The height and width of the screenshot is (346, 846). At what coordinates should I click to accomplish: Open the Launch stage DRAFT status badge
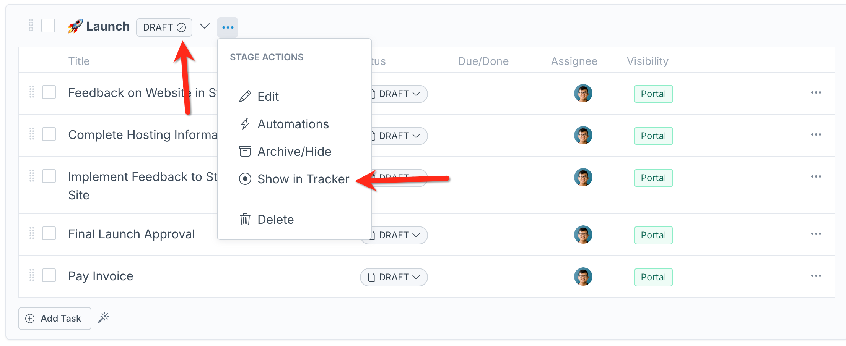[x=164, y=27]
